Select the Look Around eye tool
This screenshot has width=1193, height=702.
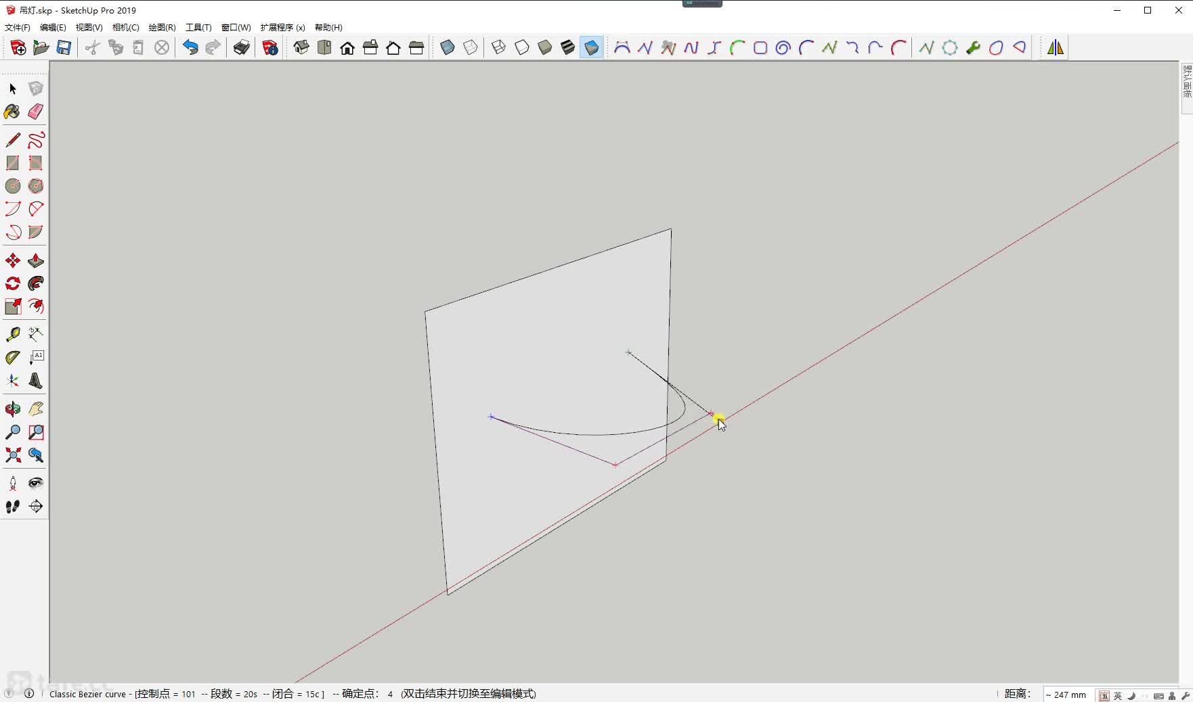36,484
